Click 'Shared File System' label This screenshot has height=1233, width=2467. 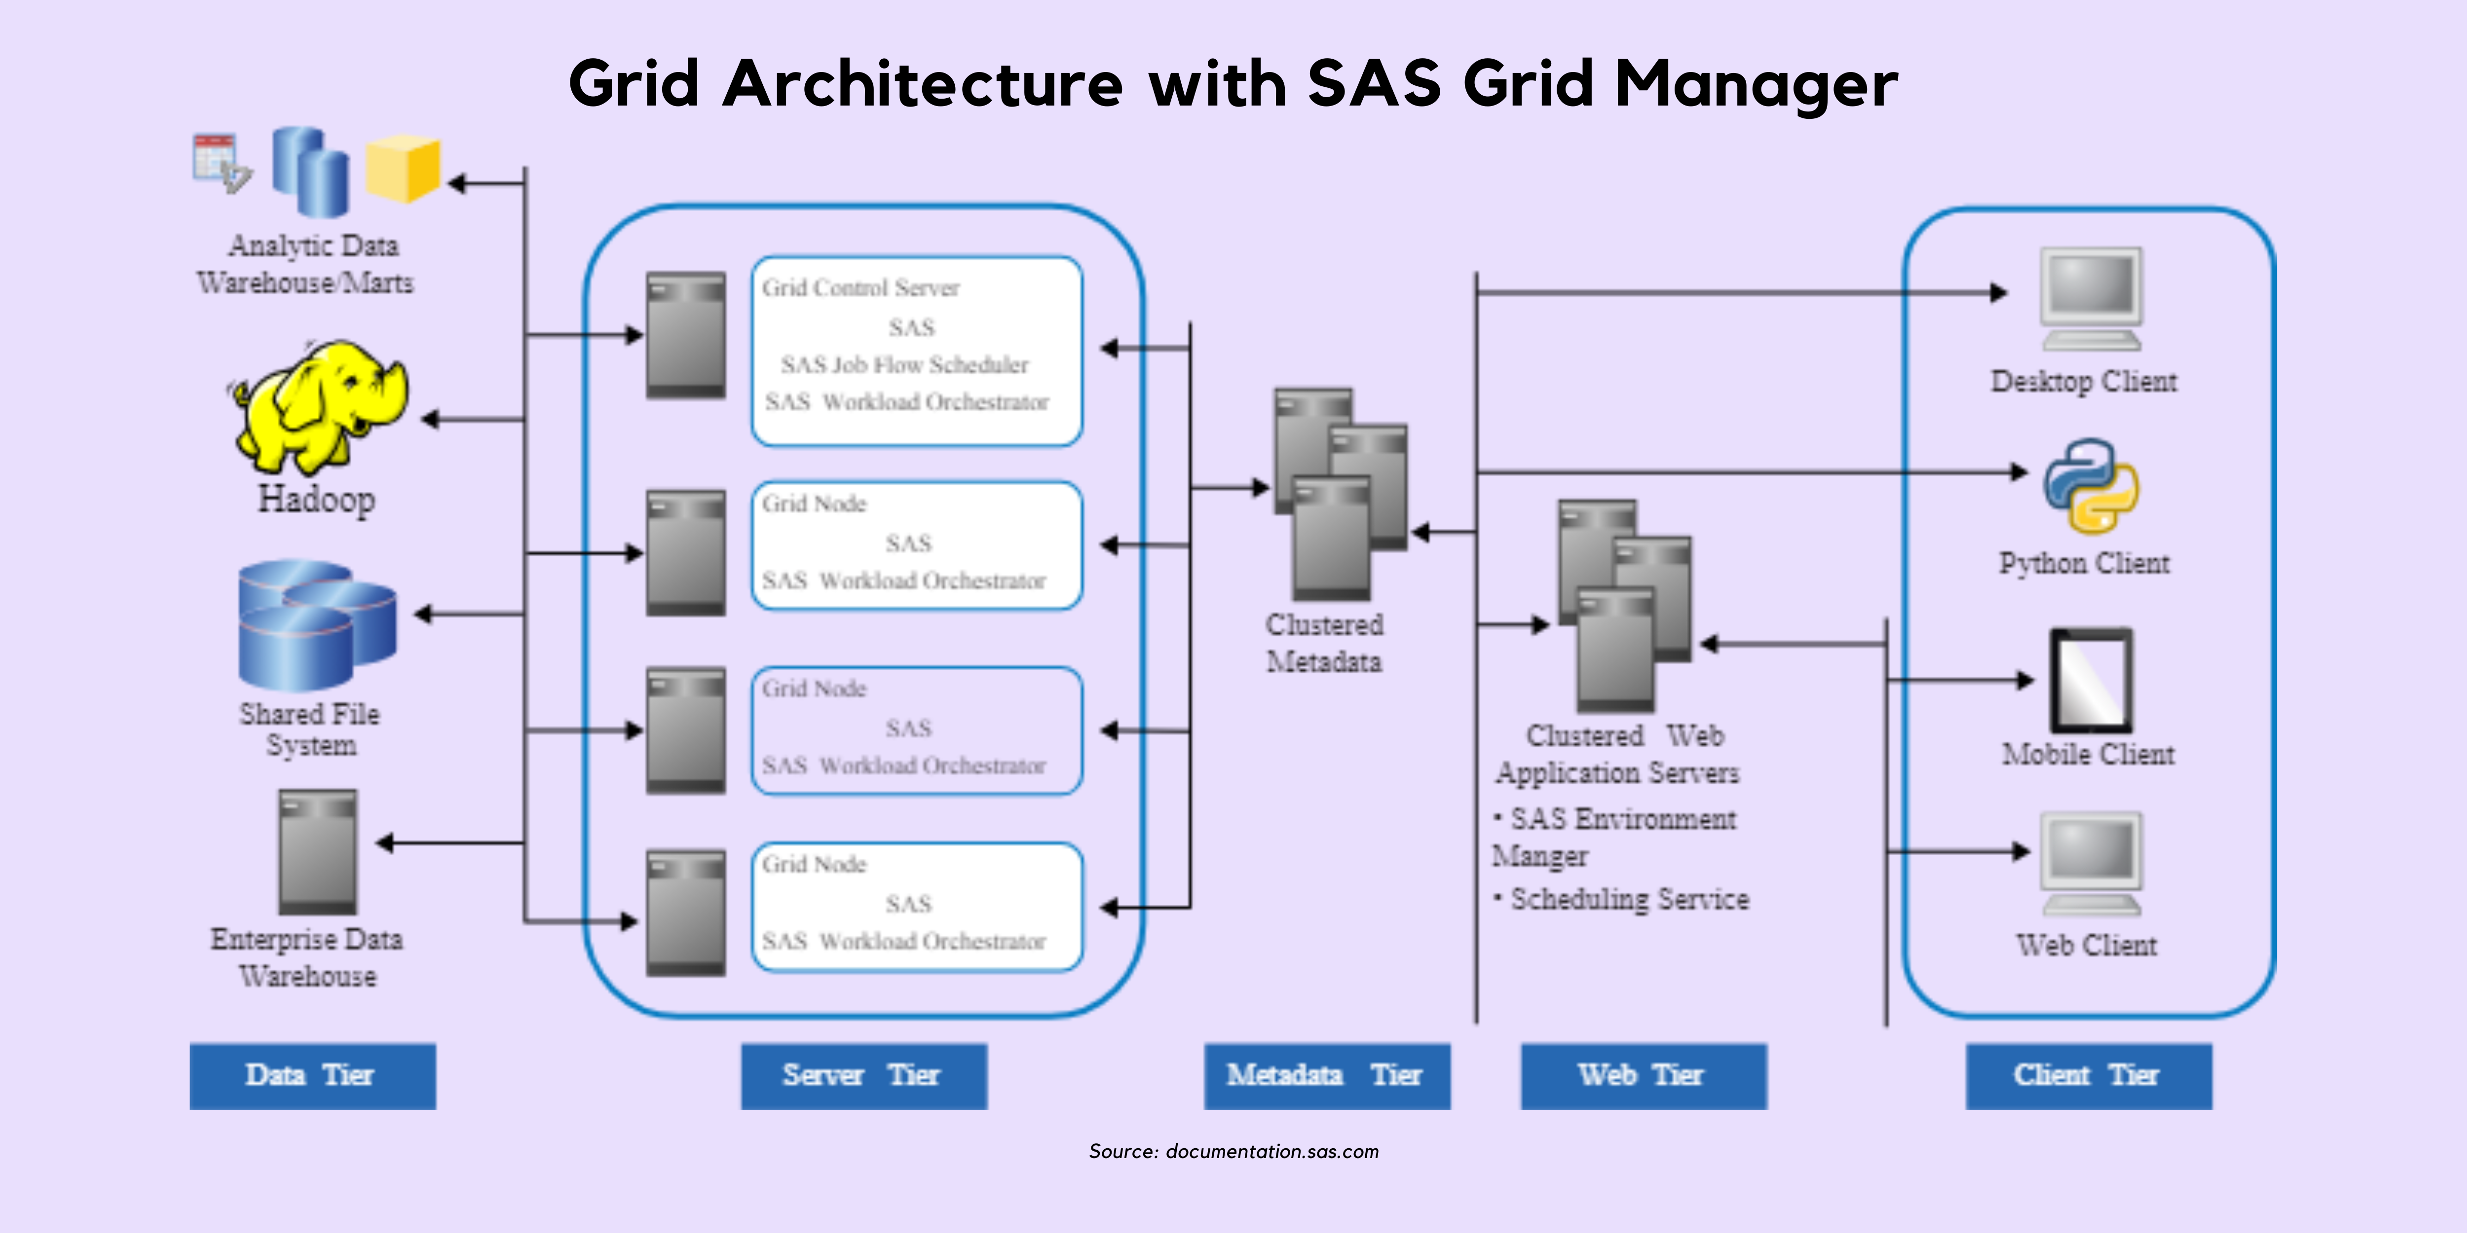tap(309, 729)
